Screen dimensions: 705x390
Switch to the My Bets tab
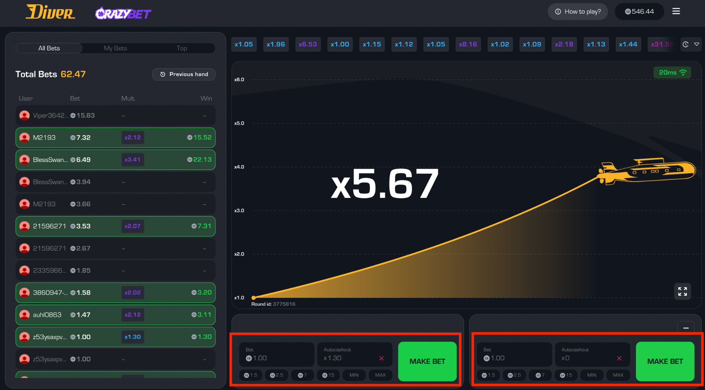pos(115,48)
